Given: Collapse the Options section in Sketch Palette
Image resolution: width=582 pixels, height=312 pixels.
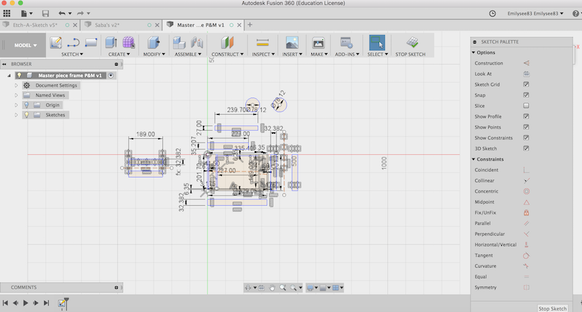Looking at the screenshot, I should point(474,52).
